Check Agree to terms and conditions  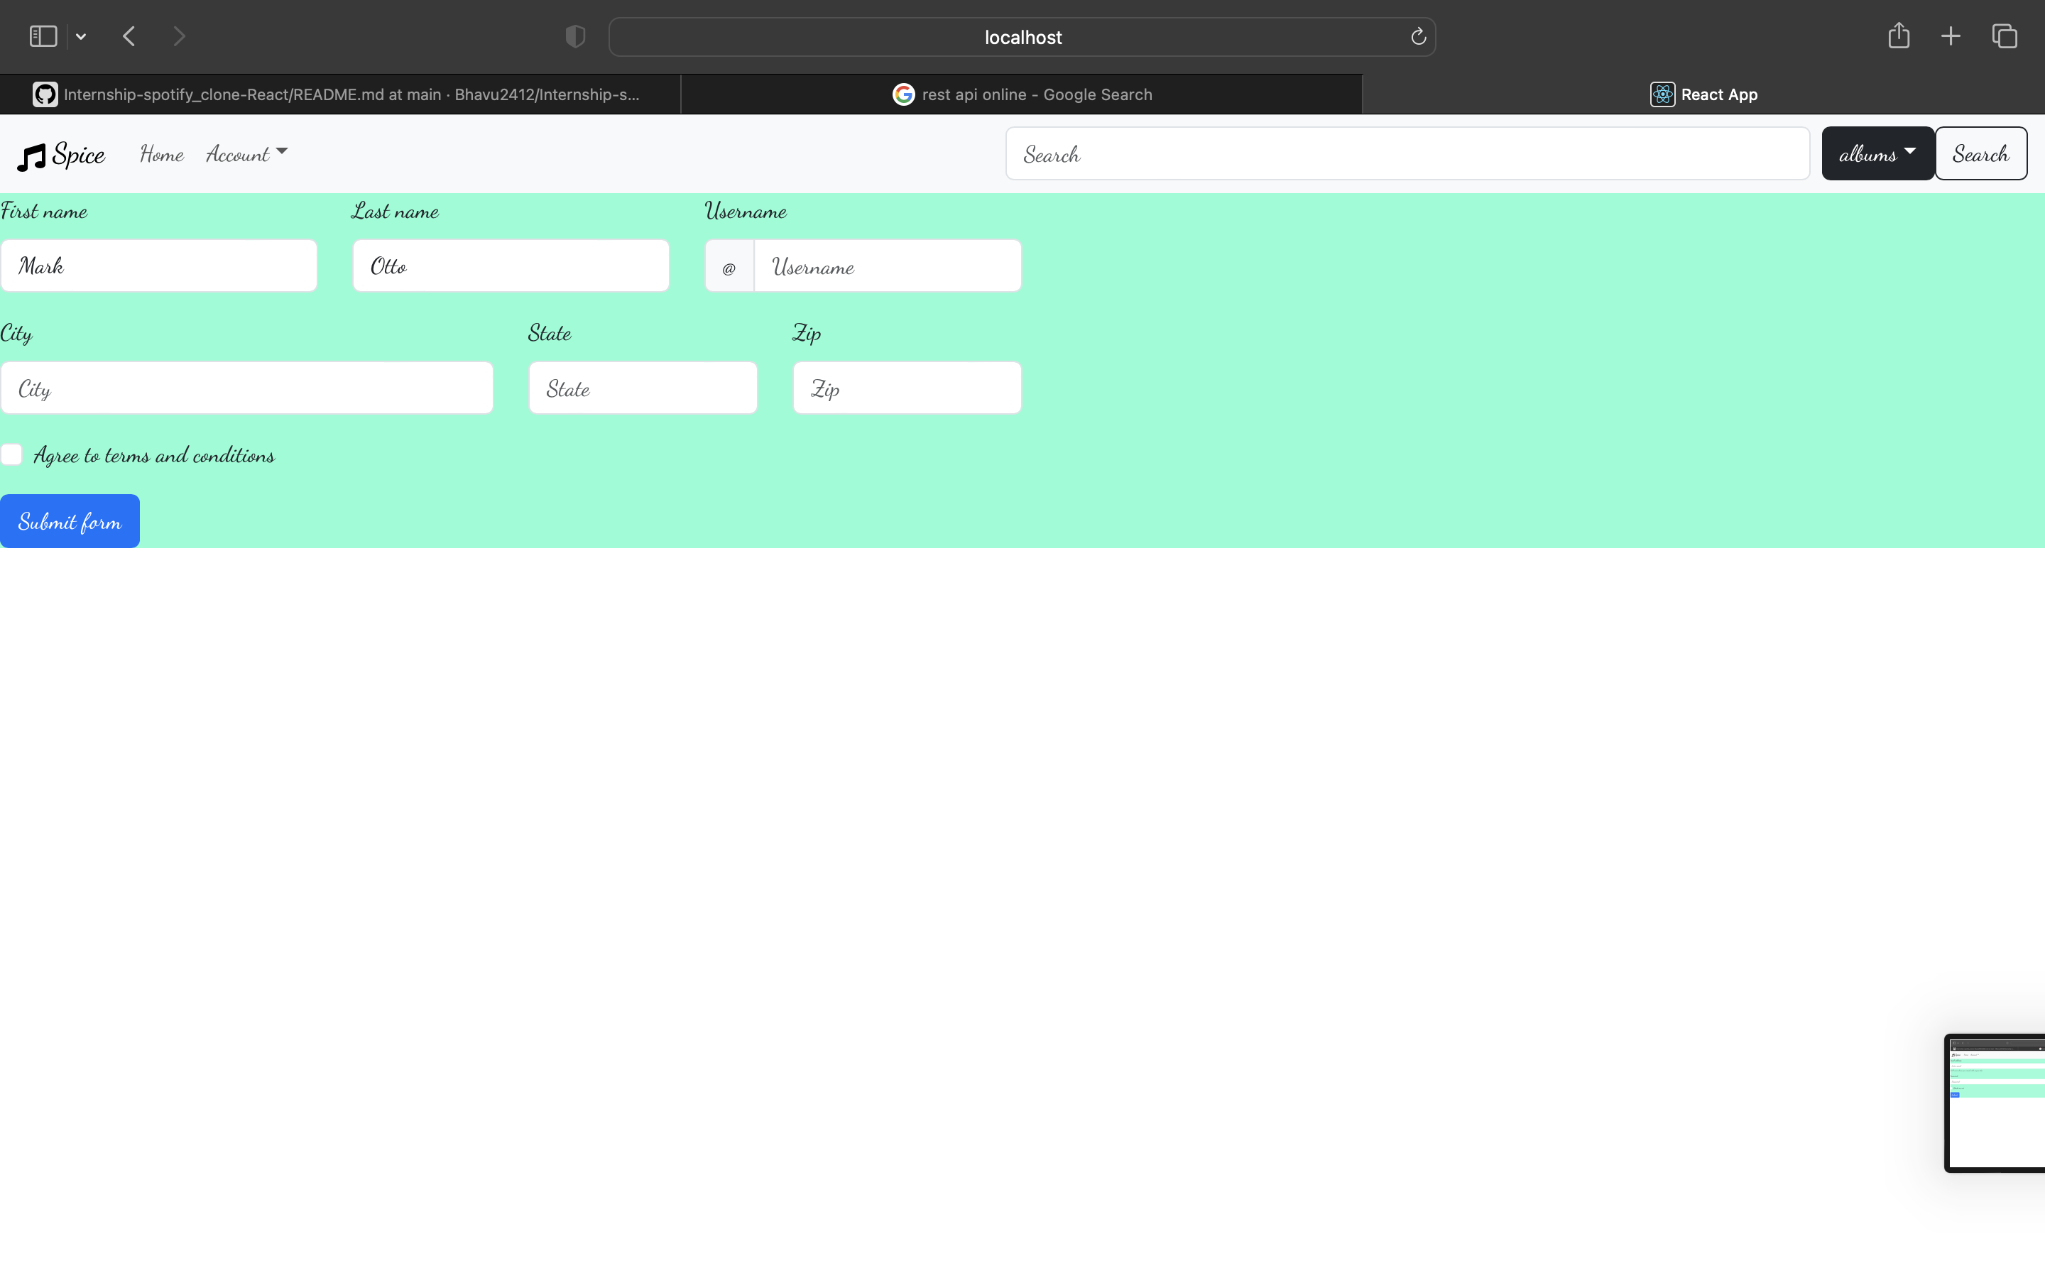coord(12,454)
